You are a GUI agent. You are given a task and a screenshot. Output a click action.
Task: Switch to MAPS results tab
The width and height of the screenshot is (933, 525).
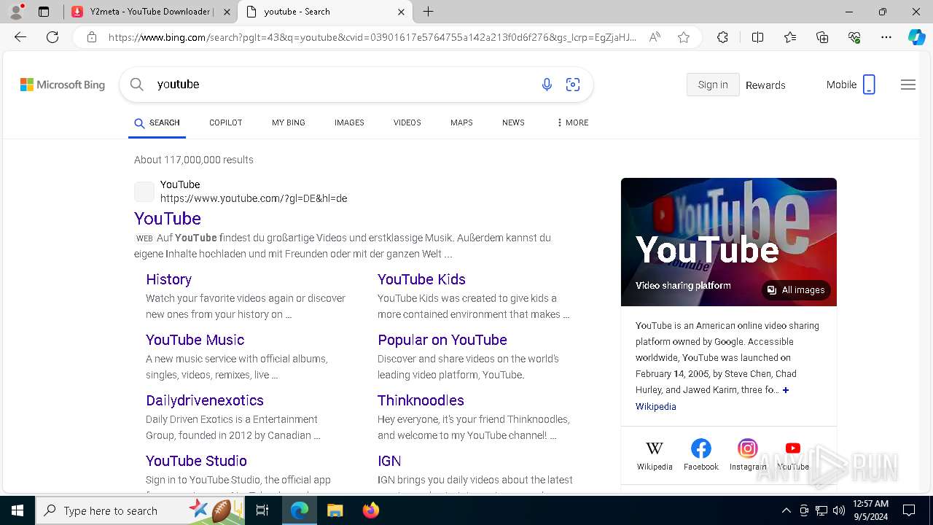click(x=461, y=122)
